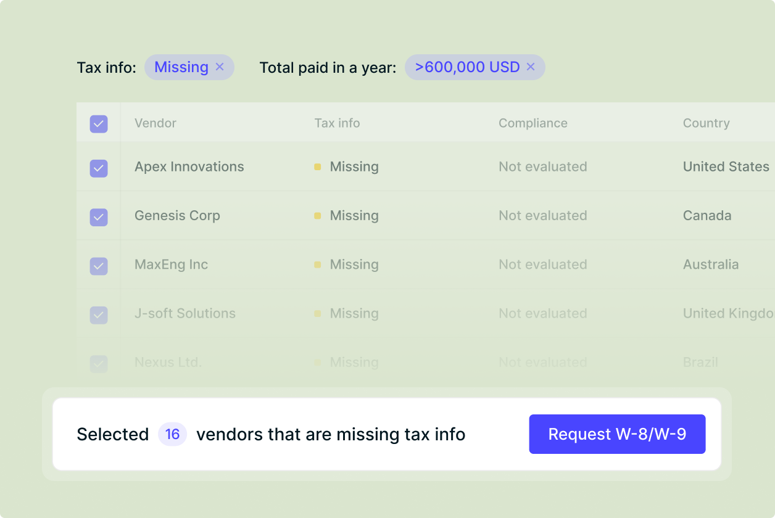
Task: Toggle the select-all checkbox in the table header
Action: [x=99, y=123]
